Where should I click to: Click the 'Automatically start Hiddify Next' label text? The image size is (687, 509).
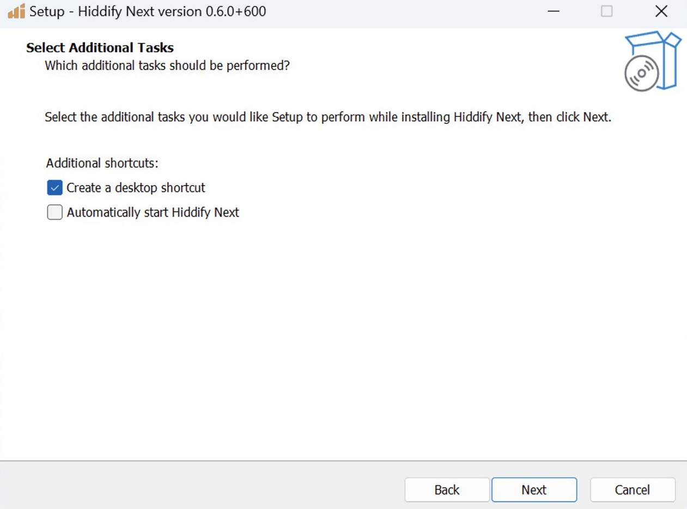pos(153,212)
